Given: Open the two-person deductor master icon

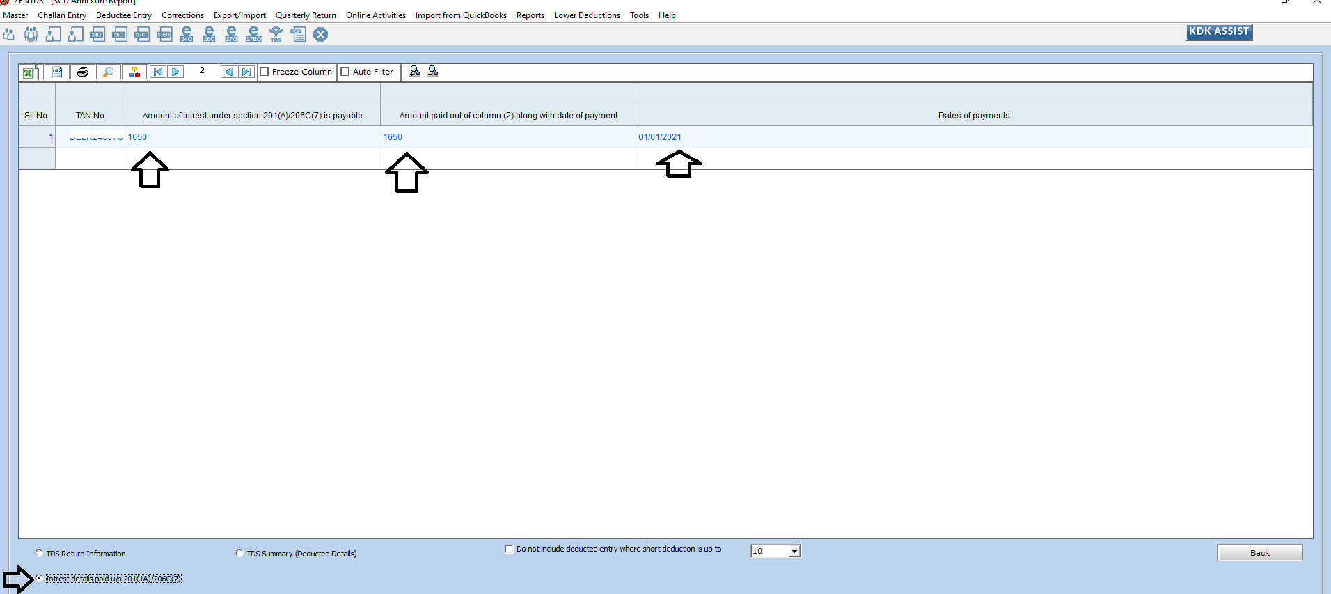Looking at the screenshot, I should coord(9,34).
